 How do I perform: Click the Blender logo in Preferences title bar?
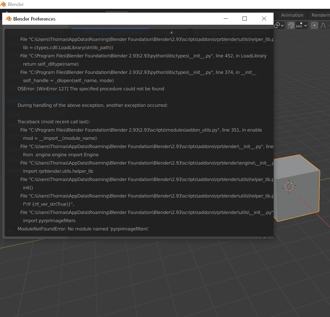8,19
